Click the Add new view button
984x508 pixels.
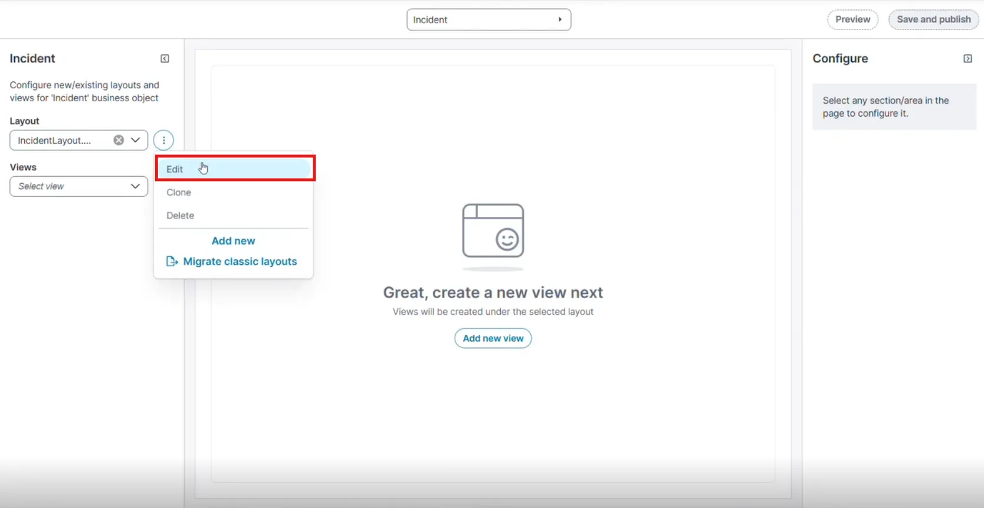493,338
